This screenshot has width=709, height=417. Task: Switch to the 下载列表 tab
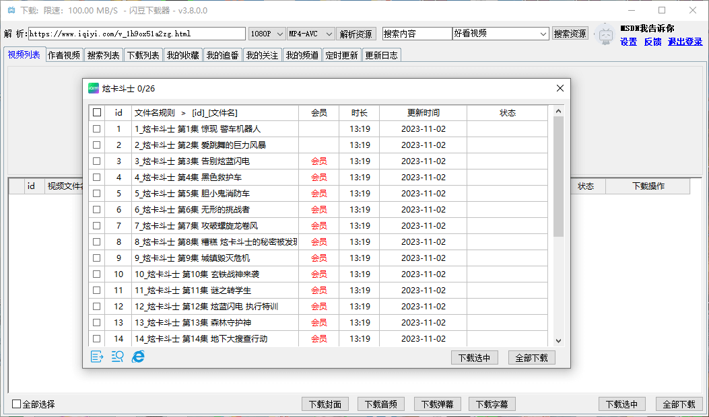143,55
